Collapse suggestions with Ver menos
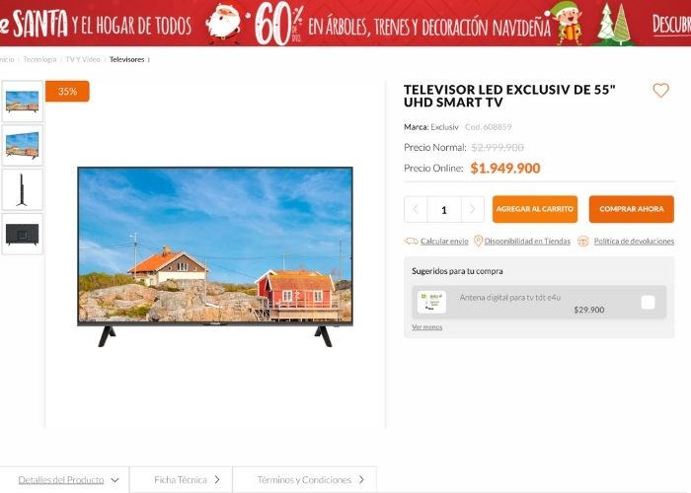The height and width of the screenshot is (493, 691). (x=427, y=327)
